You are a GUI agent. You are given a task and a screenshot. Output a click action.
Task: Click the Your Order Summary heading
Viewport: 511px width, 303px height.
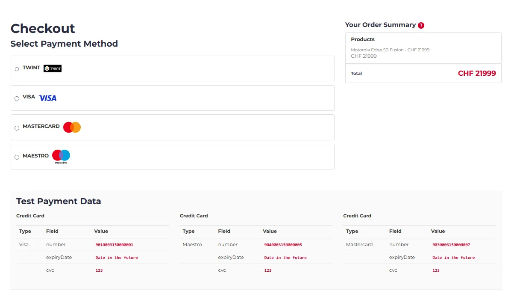point(380,25)
